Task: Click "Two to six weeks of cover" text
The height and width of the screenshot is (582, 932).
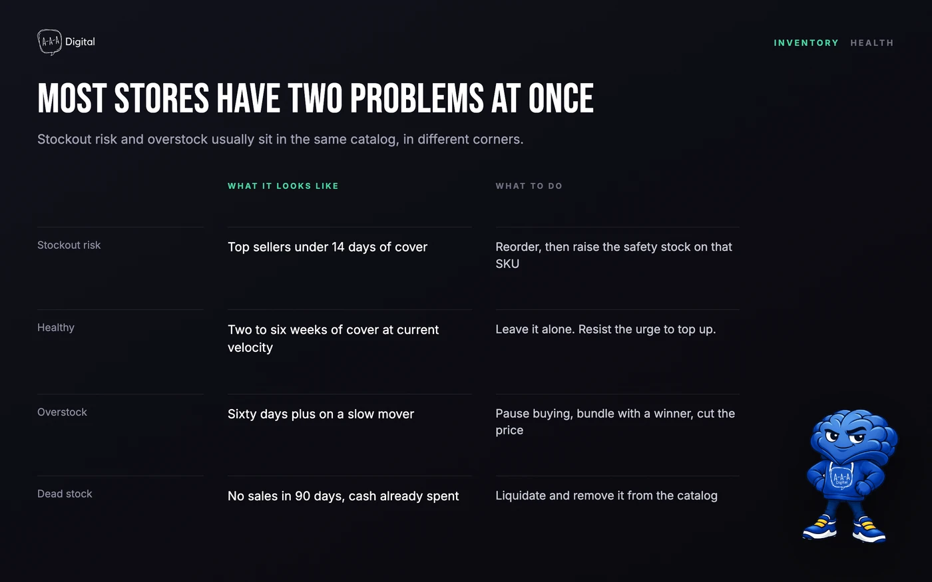Action: 333,339
